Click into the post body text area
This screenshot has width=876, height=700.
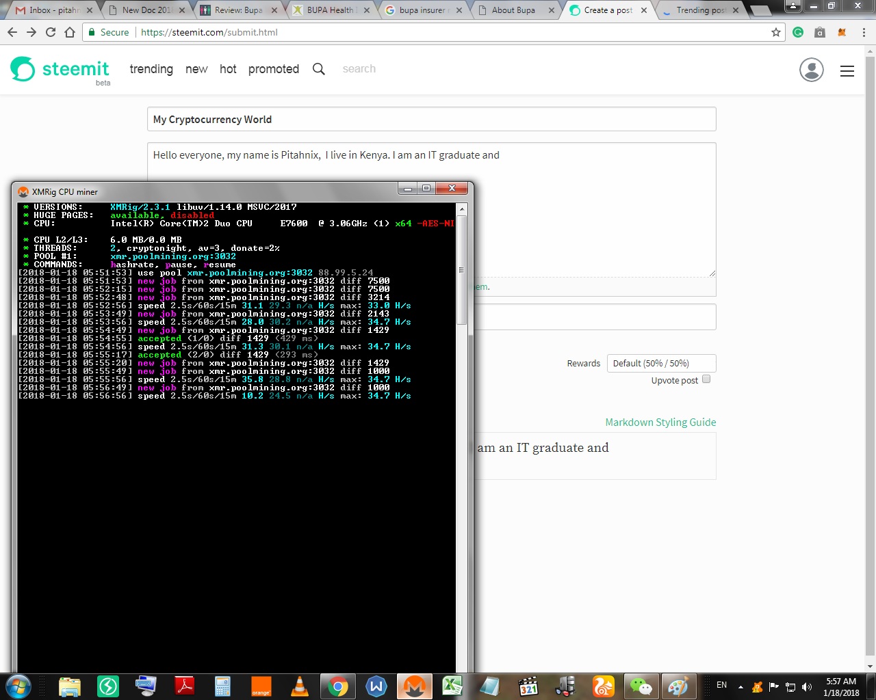click(432, 209)
